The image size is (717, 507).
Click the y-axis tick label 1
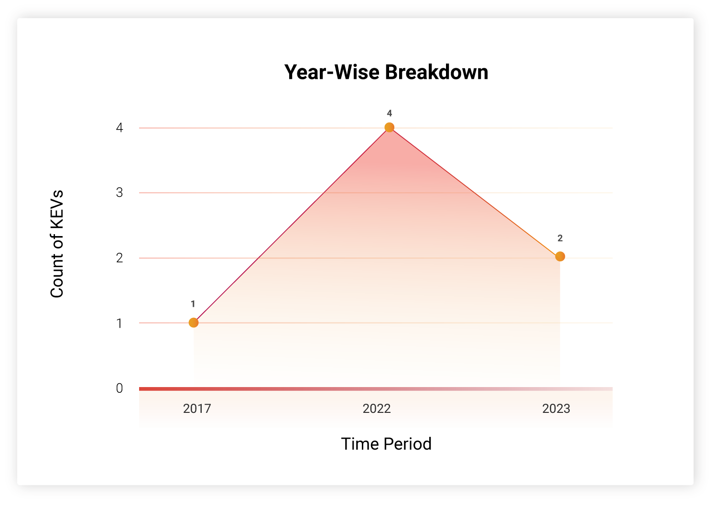[119, 324]
